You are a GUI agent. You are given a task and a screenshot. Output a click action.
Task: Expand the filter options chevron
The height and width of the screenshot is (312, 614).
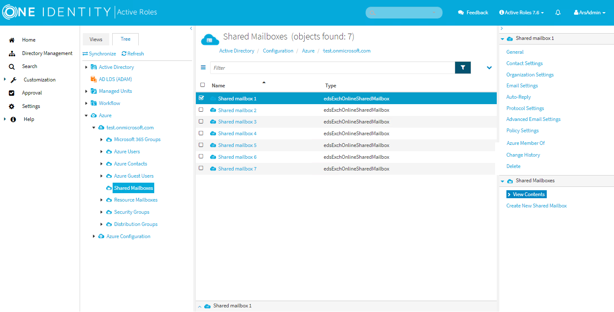click(x=489, y=68)
